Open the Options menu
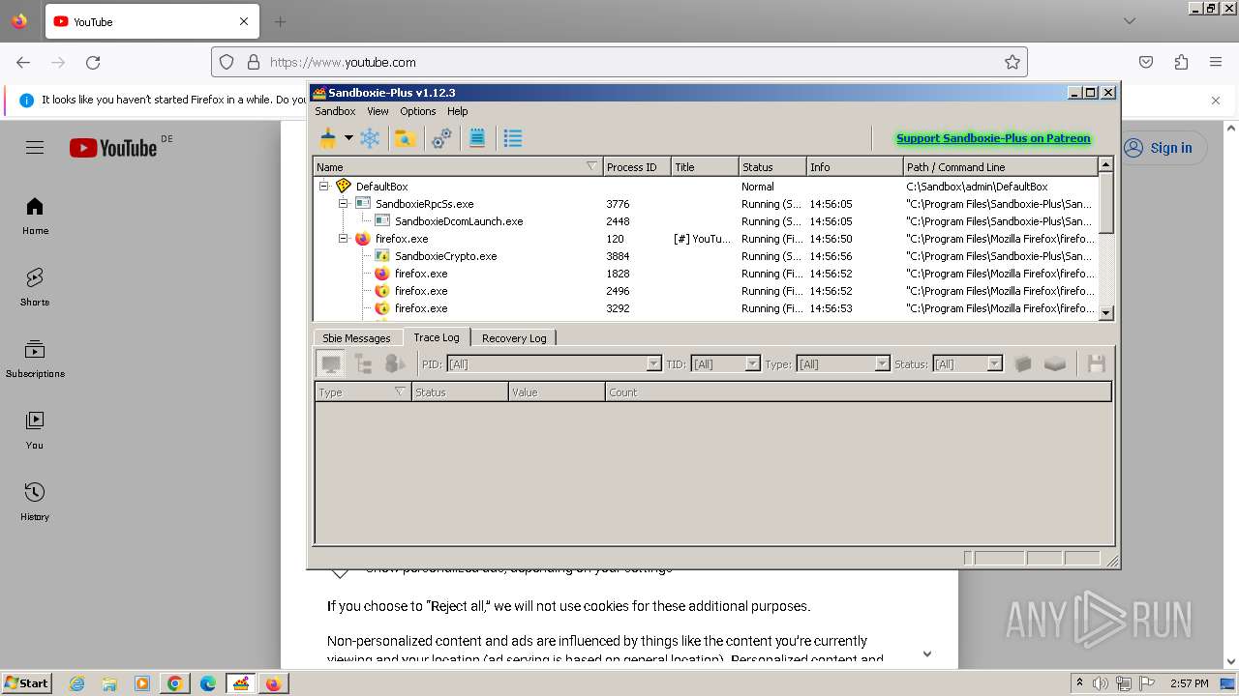 point(418,111)
